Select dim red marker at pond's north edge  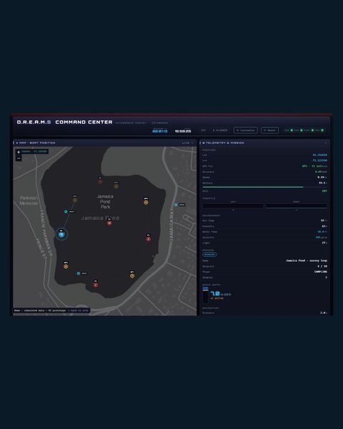click(x=100, y=182)
